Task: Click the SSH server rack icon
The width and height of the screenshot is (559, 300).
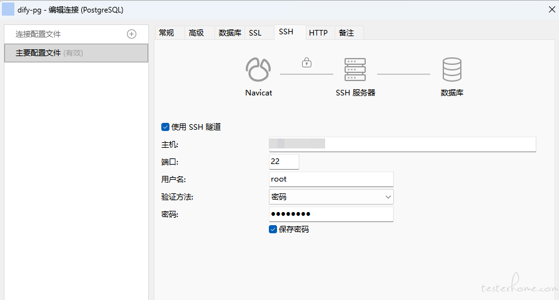Action: pyautogui.click(x=355, y=69)
